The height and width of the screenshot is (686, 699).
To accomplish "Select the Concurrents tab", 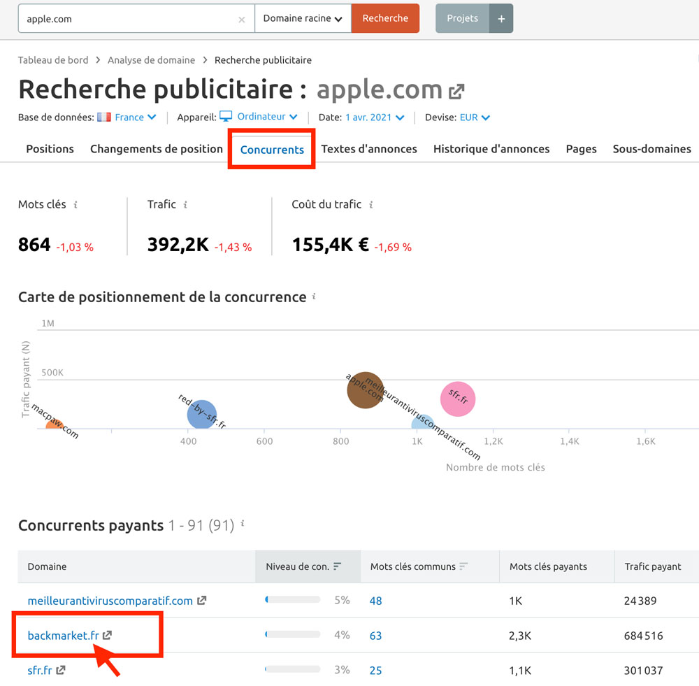I will click(x=272, y=150).
